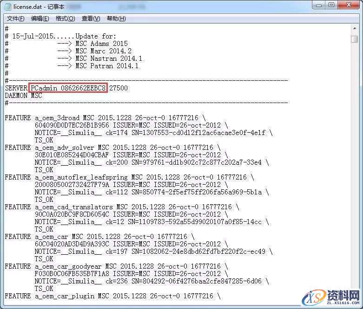The image size is (363, 309).
Task: Click feature name 'a_oem_3droad'
Action: click(x=57, y=118)
